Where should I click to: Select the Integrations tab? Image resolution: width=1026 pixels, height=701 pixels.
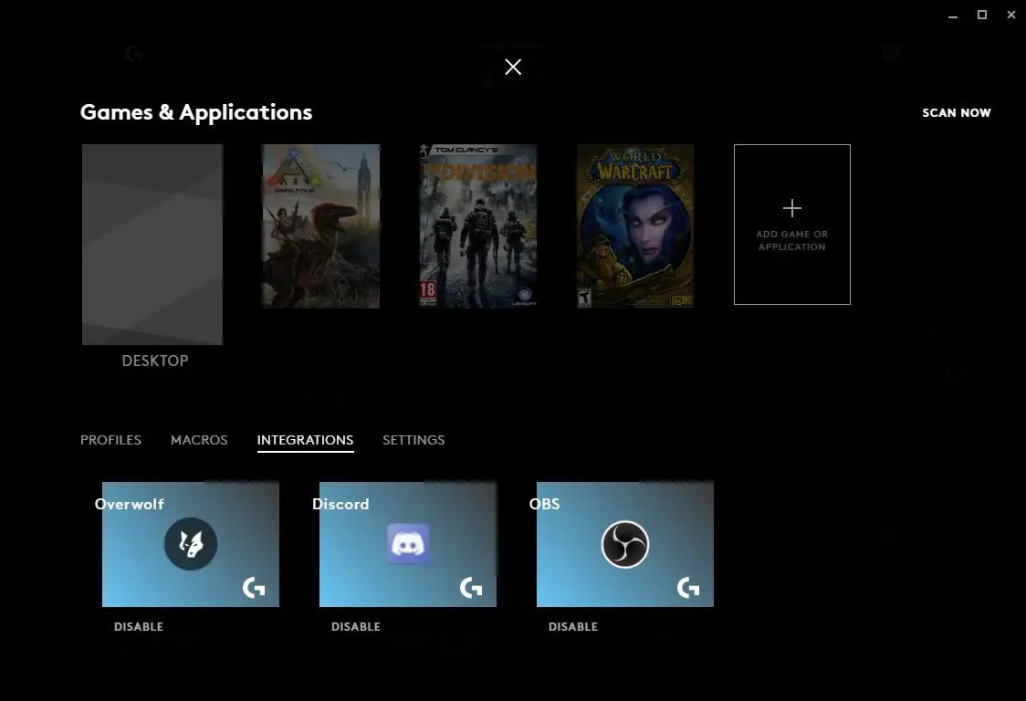pyautogui.click(x=305, y=440)
